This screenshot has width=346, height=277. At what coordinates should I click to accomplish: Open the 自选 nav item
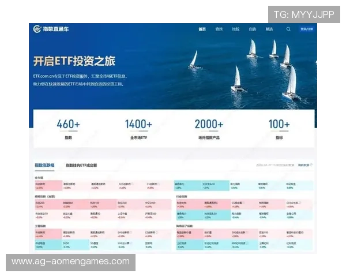coord(252,29)
